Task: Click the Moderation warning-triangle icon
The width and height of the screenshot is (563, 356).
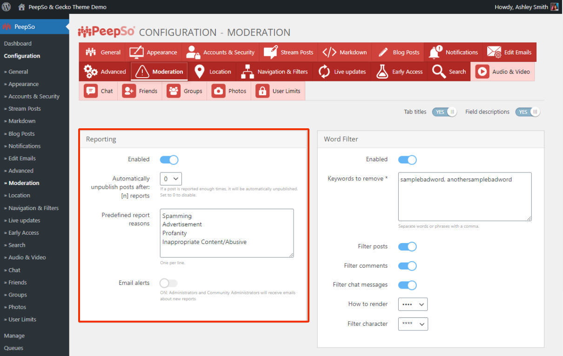Action: [142, 72]
